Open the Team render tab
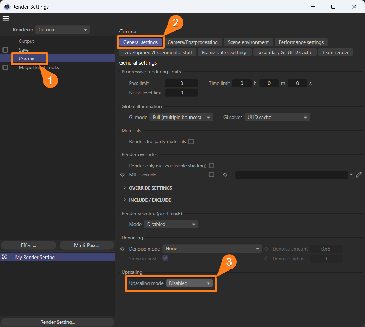 (335, 52)
